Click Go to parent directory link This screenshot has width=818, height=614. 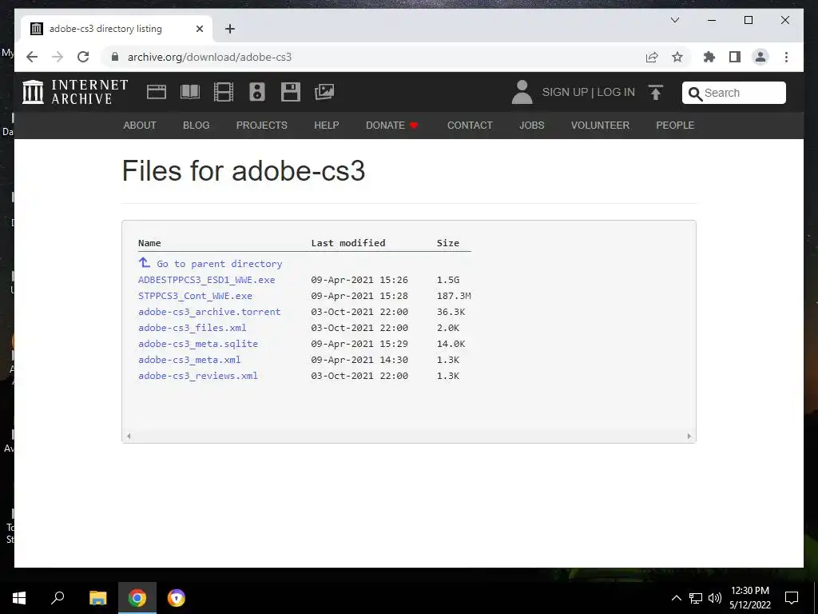coord(210,264)
